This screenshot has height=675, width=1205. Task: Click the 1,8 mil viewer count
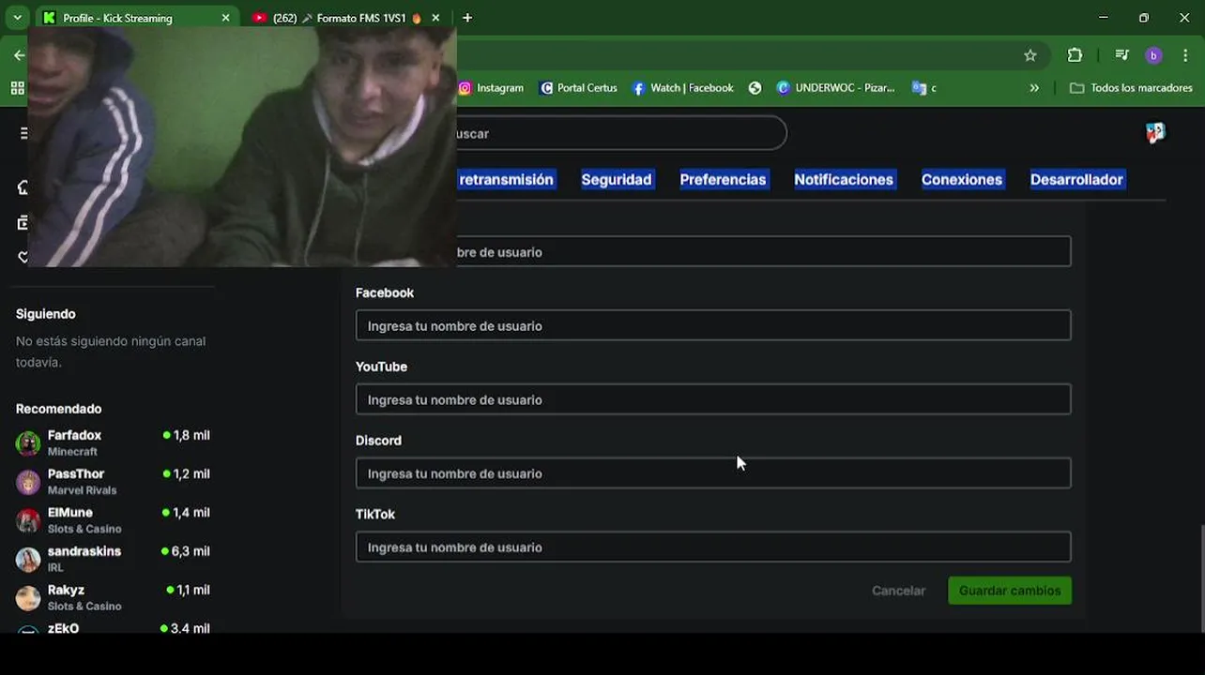click(191, 435)
